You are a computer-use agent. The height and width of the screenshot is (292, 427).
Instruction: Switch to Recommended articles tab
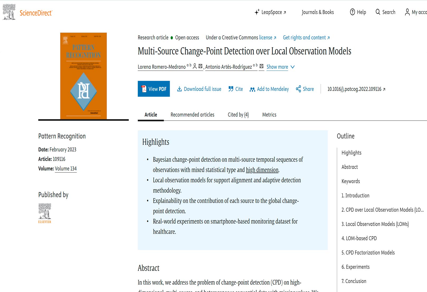coord(192,115)
